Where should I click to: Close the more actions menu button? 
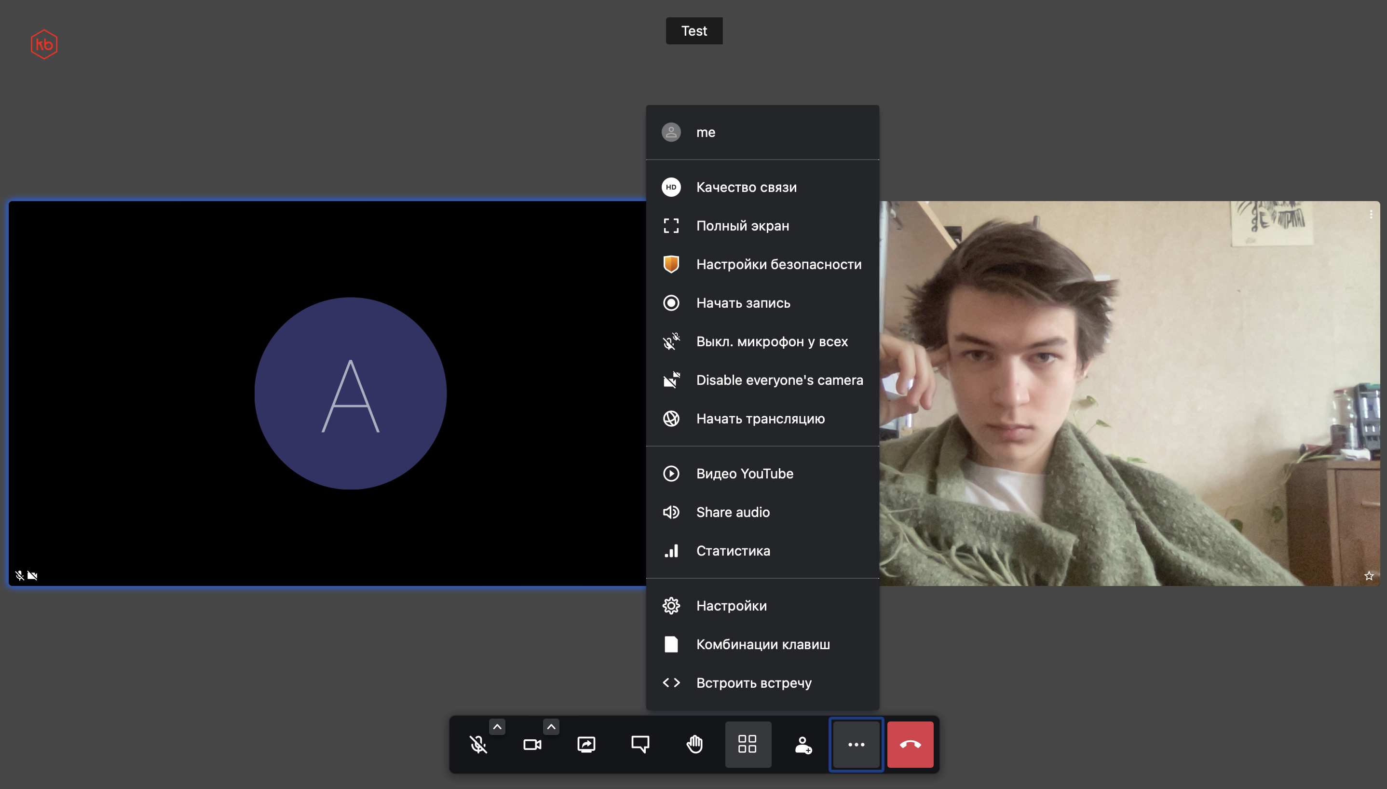coord(856,744)
